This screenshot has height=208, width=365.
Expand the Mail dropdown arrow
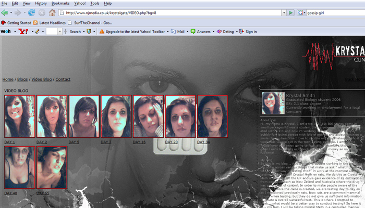[x=187, y=31]
